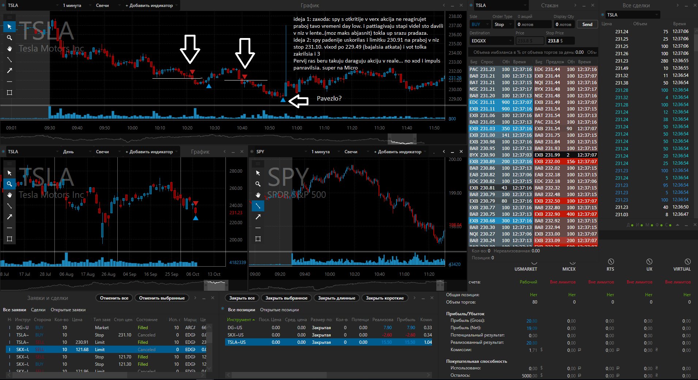Toggle link indicator of Стакан TSLA panel
This screenshot has width=698, height=380.
[471, 5]
